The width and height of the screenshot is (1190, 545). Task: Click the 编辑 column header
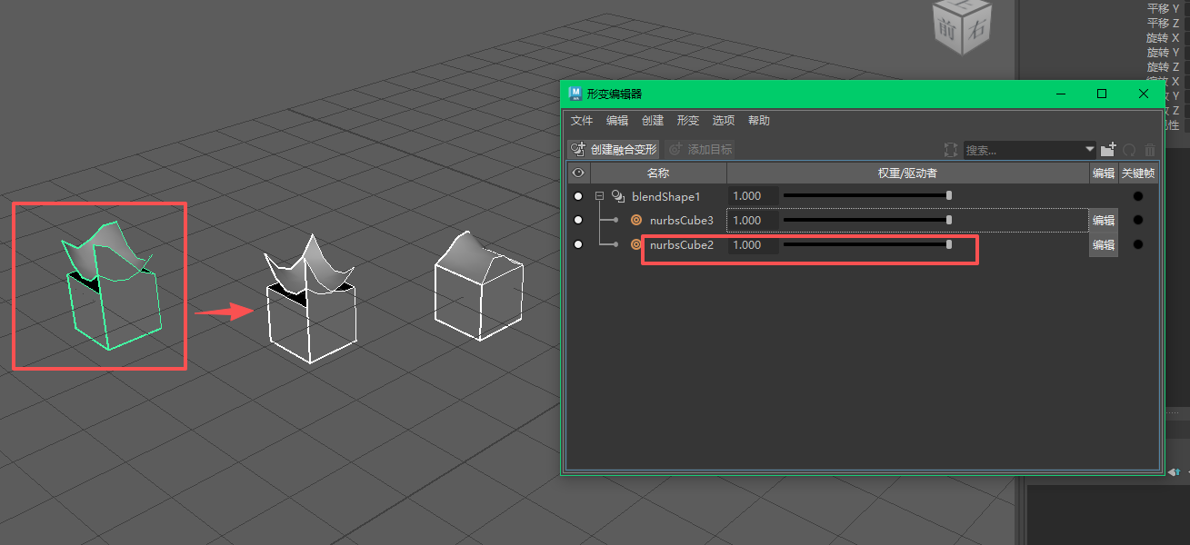click(x=1104, y=173)
